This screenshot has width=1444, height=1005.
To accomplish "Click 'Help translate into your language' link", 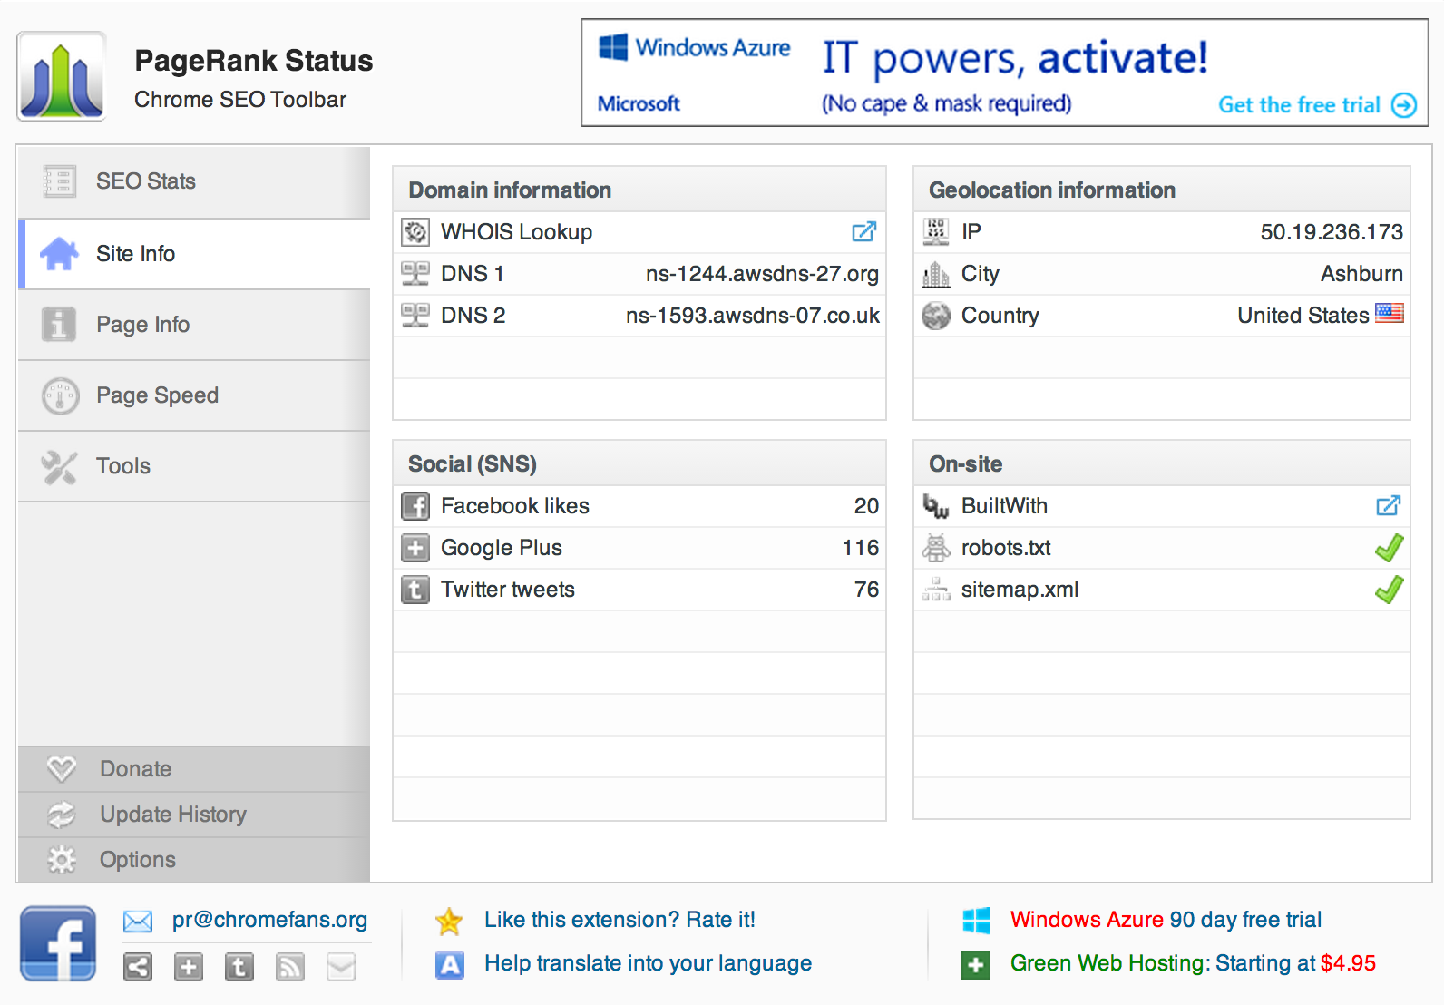I will point(648,963).
